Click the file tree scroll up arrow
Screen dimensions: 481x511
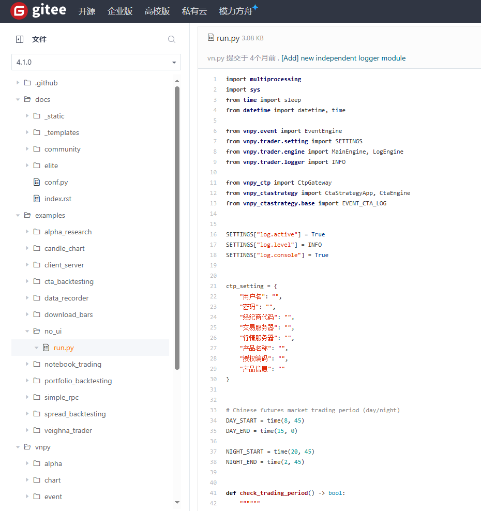pos(177,81)
